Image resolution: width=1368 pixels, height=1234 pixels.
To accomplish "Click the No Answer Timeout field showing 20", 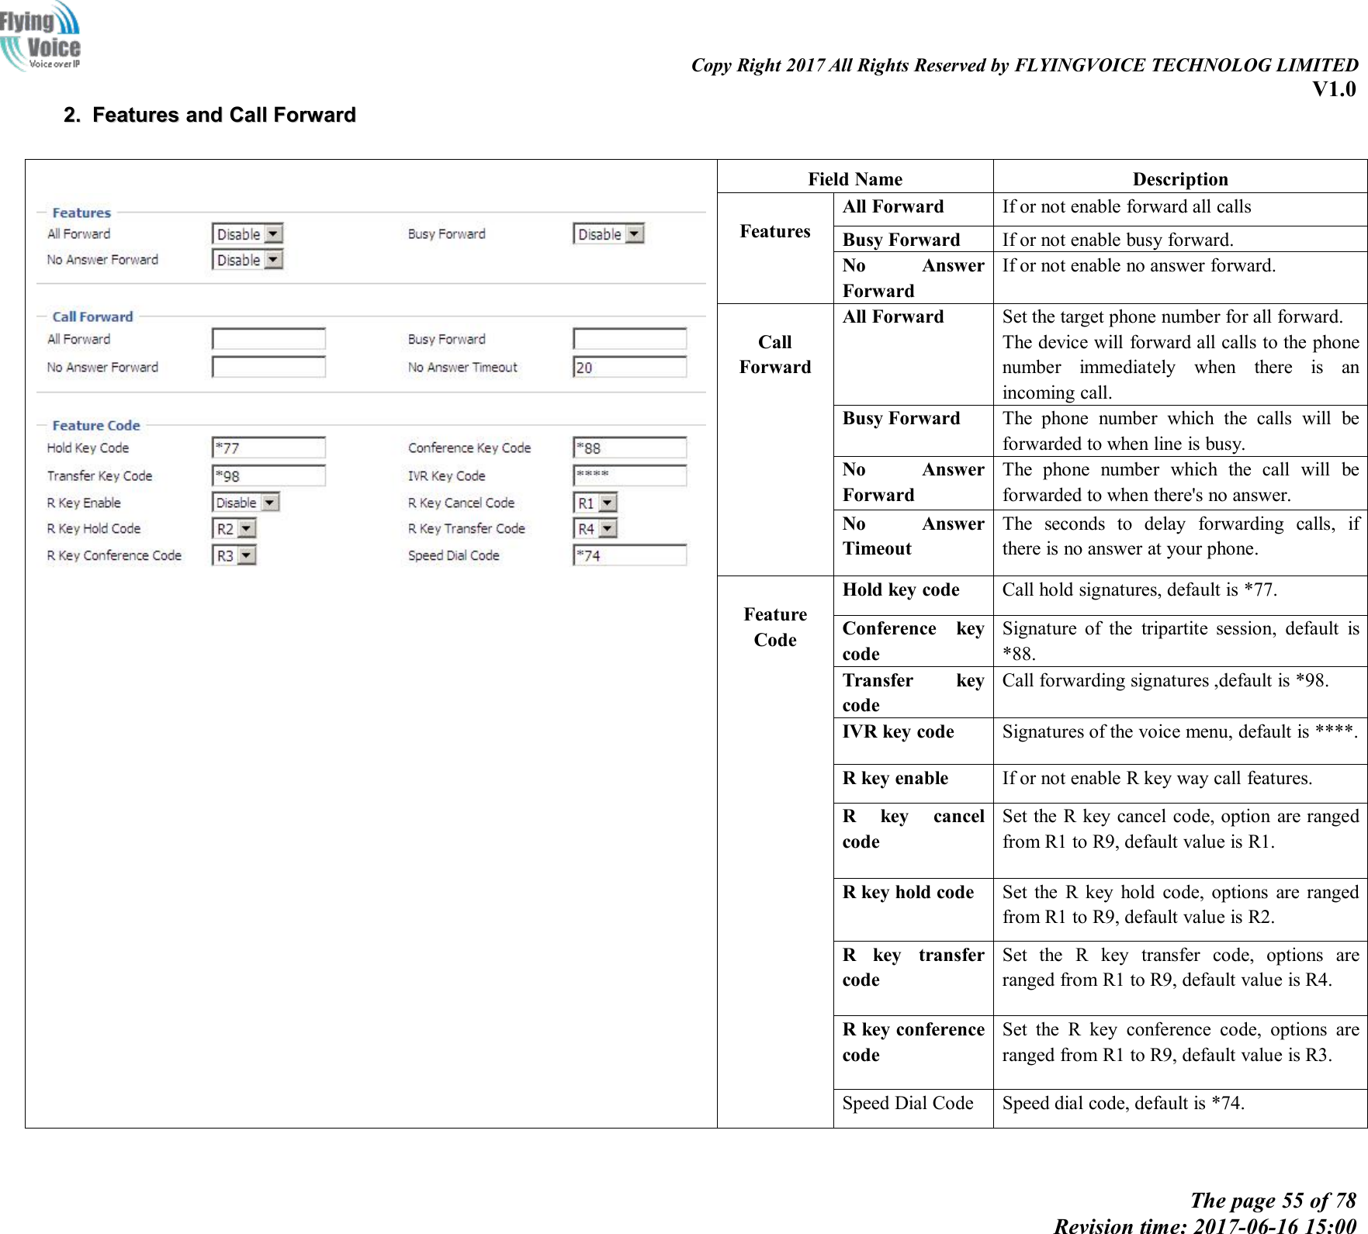I will [630, 366].
